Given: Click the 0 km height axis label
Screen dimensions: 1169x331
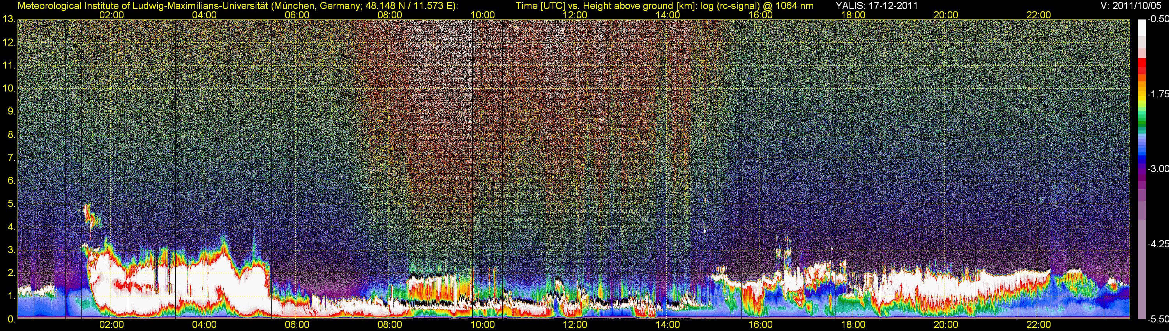Looking at the screenshot, I should tap(11, 319).
